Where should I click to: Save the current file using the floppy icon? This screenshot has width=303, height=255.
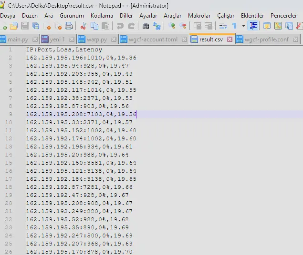[x=25, y=26]
